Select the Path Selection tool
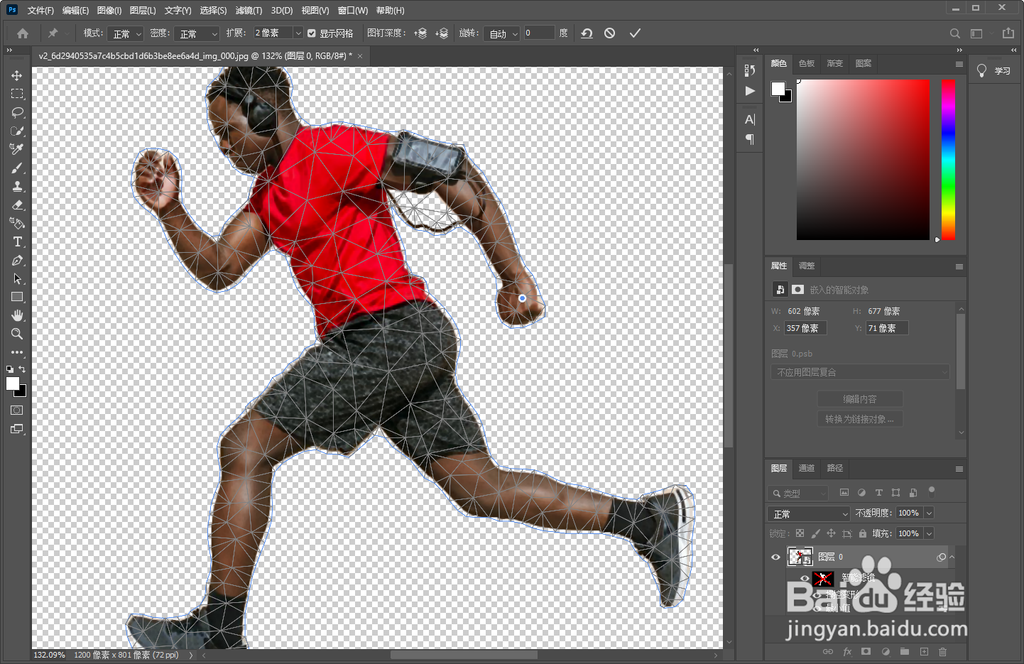 (17, 278)
